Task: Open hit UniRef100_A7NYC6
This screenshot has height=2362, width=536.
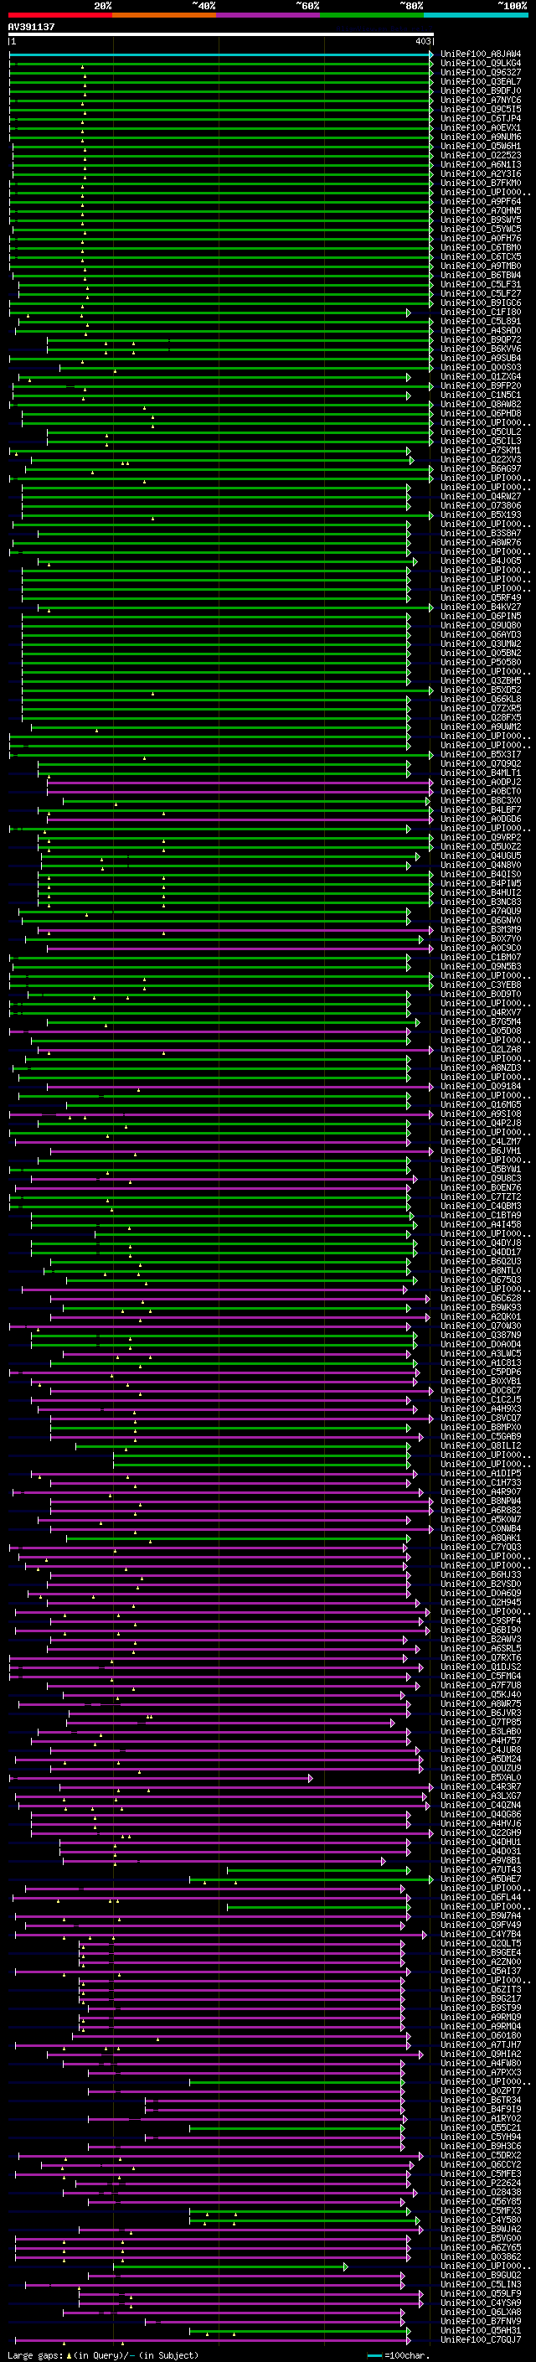Action: (481, 100)
